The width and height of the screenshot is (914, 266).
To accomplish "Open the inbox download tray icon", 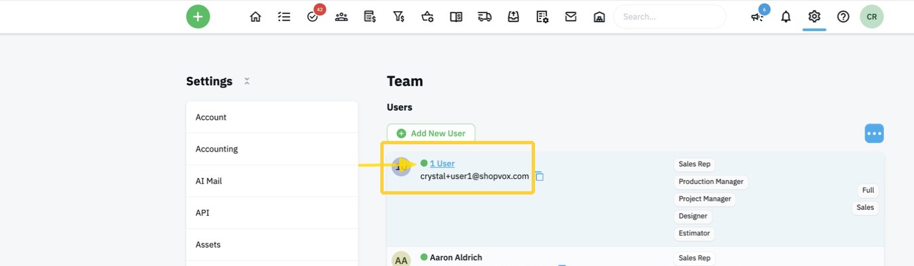I will pyautogui.click(x=513, y=17).
